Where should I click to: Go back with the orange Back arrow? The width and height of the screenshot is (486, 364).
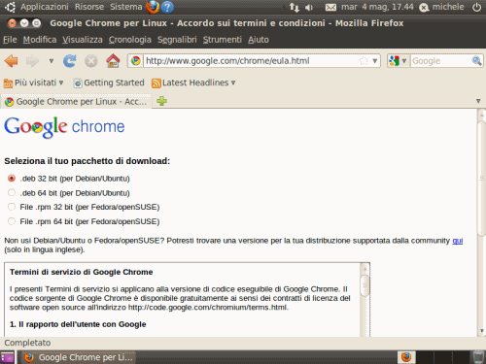[12, 61]
